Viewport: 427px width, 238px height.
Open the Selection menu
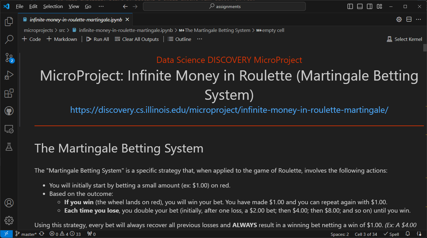point(53,7)
